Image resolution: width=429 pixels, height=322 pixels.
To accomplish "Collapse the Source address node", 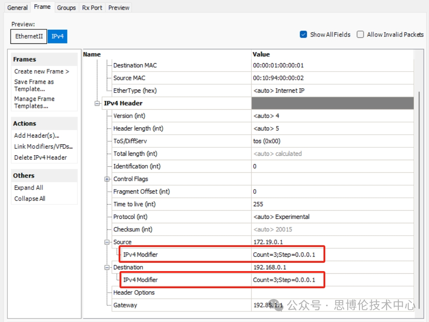I will coord(107,242).
